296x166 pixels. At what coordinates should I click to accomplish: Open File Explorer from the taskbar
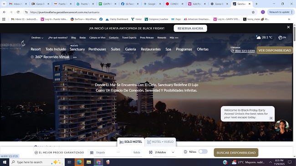pos(89,162)
